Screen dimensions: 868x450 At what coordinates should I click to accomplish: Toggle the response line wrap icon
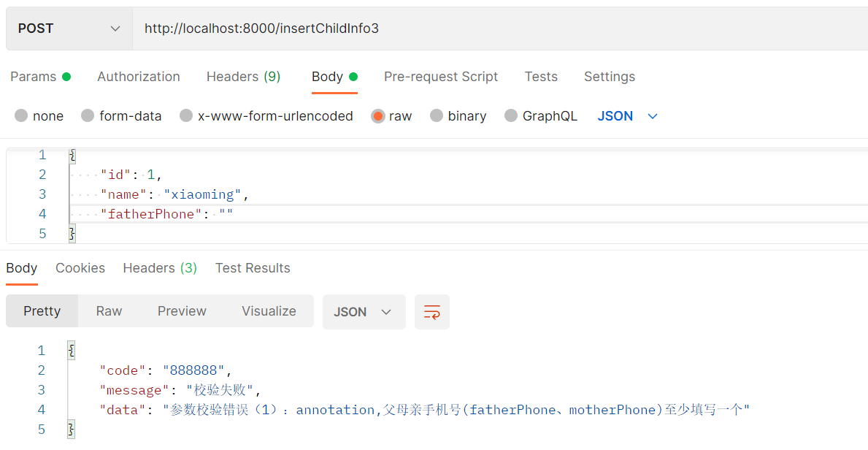click(x=431, y=312)
